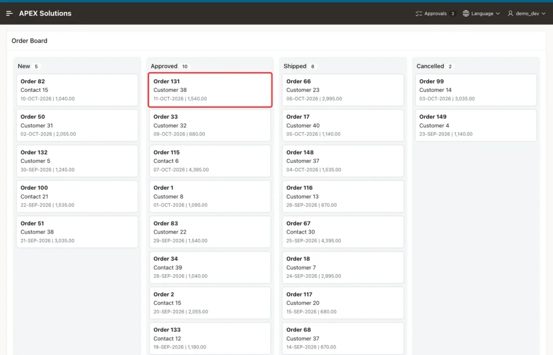Click the Shipped column count badge 8

[313, 66]
